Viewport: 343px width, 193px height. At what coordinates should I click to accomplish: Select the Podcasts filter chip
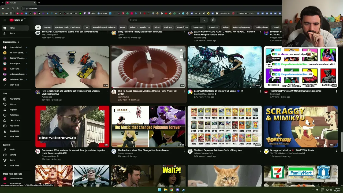[168, 27]
